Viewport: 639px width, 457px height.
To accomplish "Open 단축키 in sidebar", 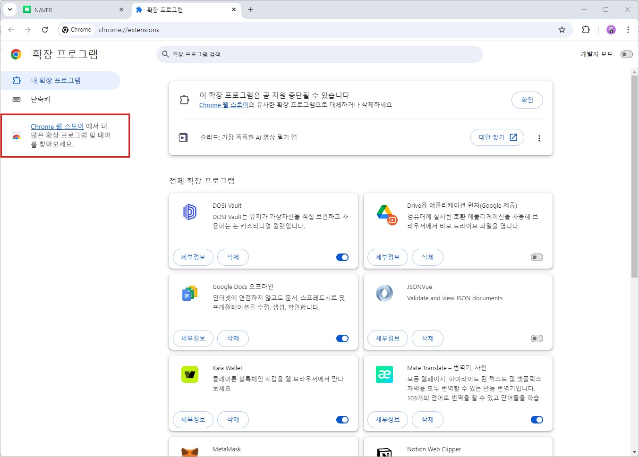I will click(60, 100).
